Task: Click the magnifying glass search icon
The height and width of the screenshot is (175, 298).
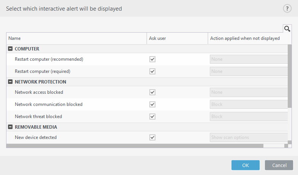Action: point(287,29)
